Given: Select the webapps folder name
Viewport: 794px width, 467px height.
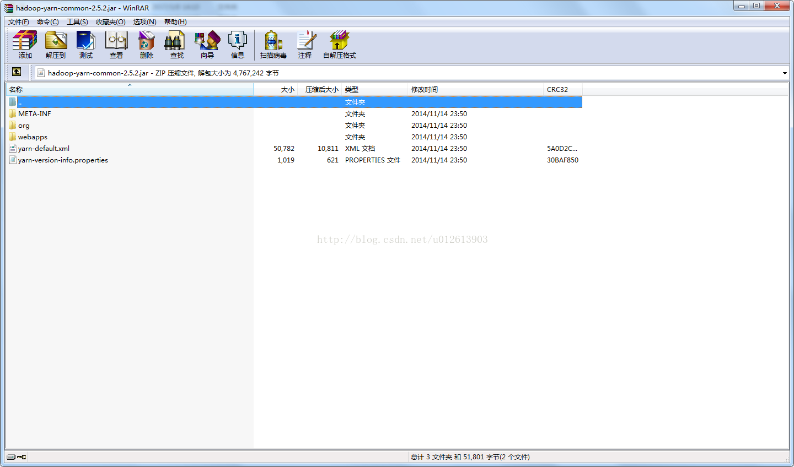Looking at the screenshot, I should click(33, 137).
